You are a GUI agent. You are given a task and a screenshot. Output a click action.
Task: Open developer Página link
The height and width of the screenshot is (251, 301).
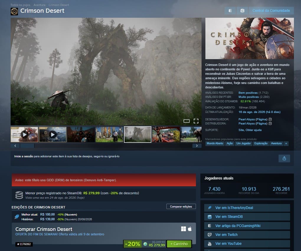pyautogui.click(x=261, y=119)
